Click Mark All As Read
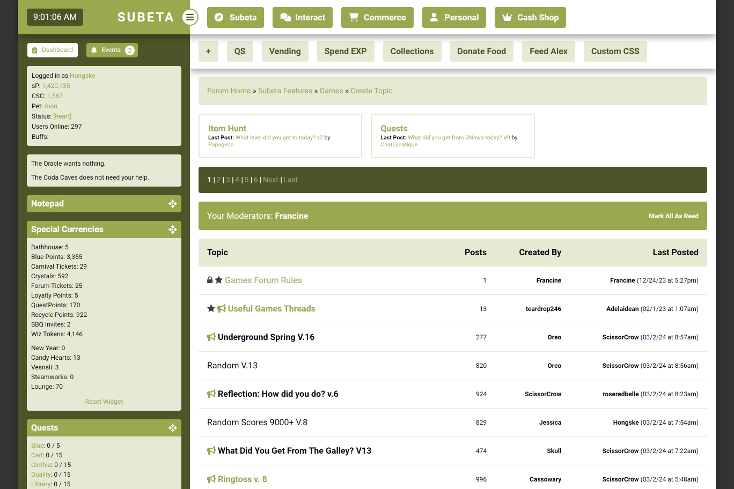 tap(673, 216)
